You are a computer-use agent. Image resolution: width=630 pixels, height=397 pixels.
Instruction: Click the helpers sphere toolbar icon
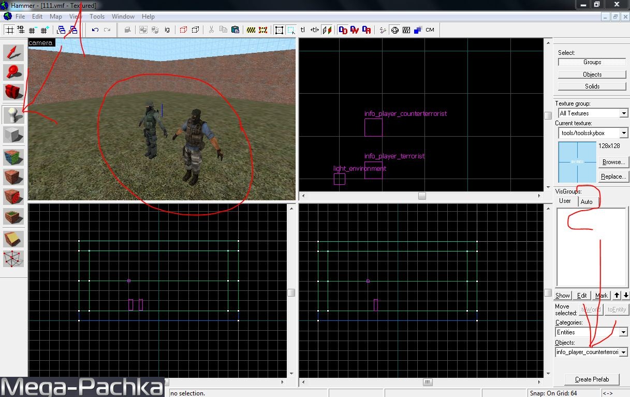[394, 30]
